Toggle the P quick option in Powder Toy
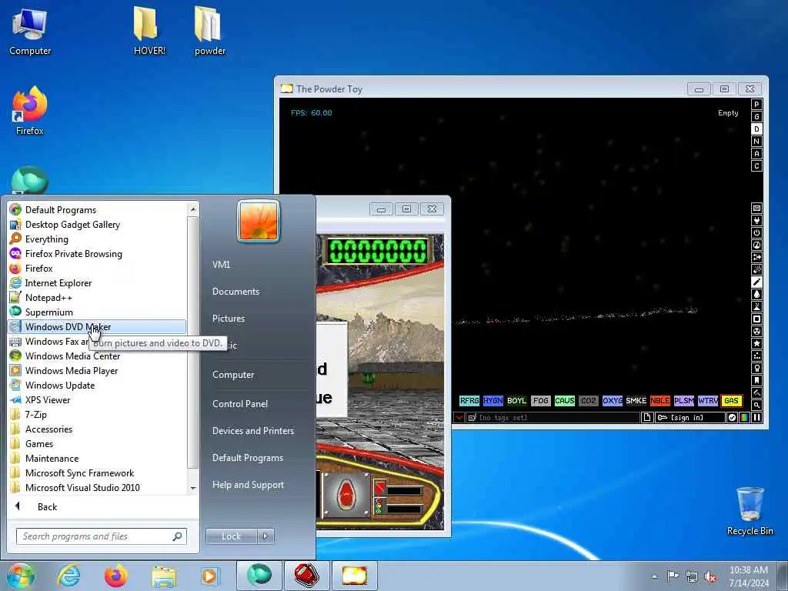 757,105
